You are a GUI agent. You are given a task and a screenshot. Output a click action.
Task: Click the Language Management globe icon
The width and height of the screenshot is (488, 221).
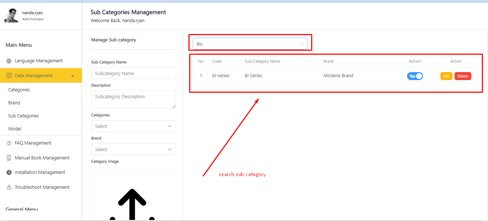click(9, 61)
